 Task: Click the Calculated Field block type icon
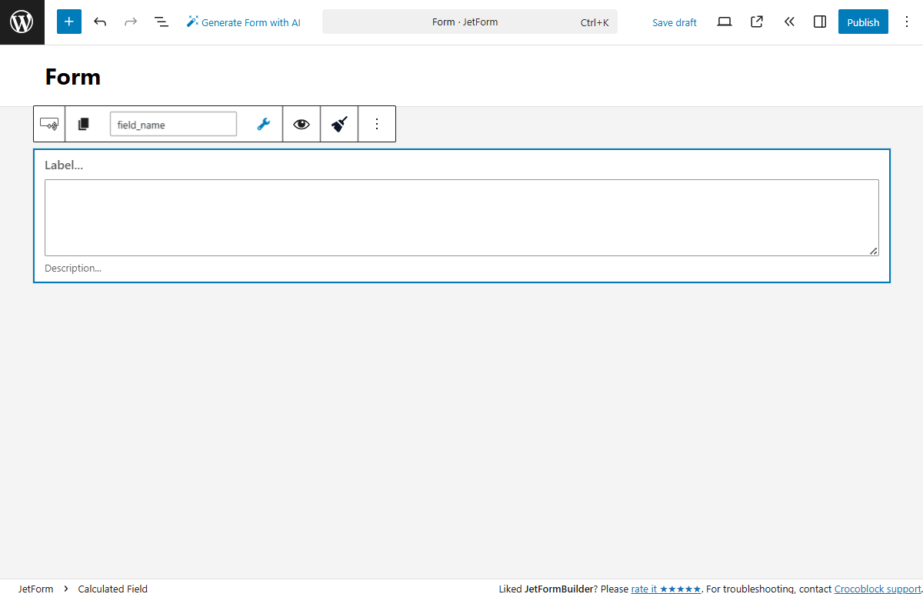click(49, 124)
